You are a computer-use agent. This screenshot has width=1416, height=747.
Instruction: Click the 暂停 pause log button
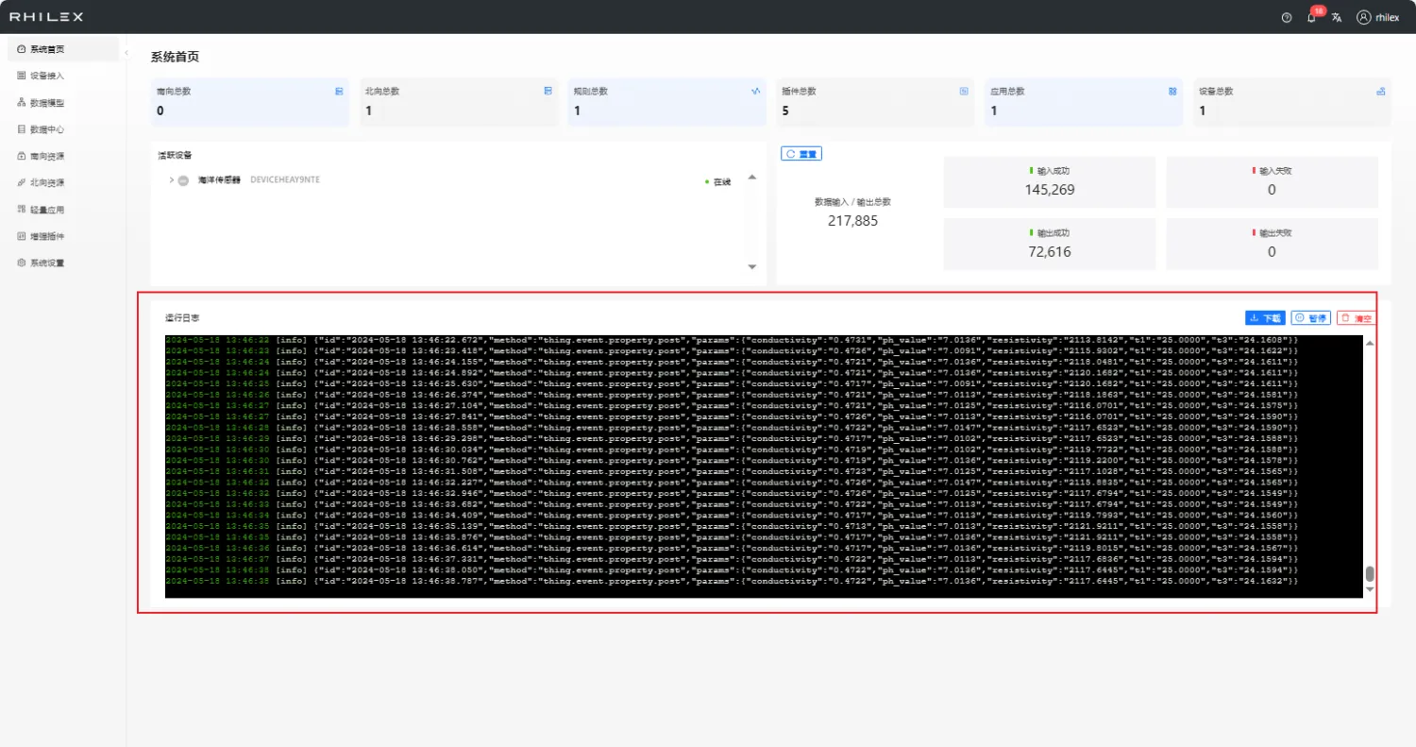1311,318
